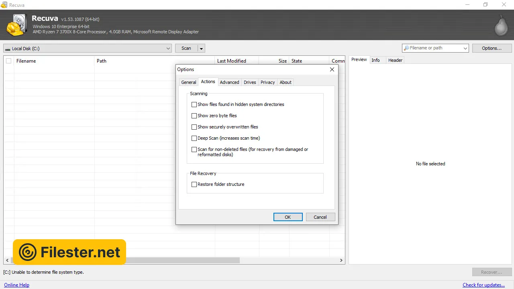Expand the Scan button dropdown arrow

coord(202,49)
